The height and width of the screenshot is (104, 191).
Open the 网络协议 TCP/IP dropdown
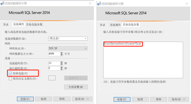[86, 48]
